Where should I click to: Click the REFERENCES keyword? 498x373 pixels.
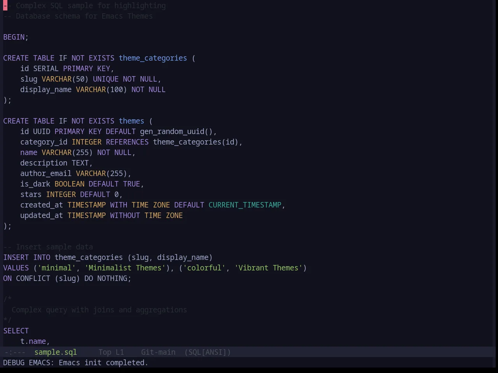(127, 142)
